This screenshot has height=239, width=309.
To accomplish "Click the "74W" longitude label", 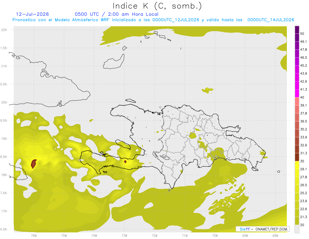I will pyautogui.click(x=94, y=236).
